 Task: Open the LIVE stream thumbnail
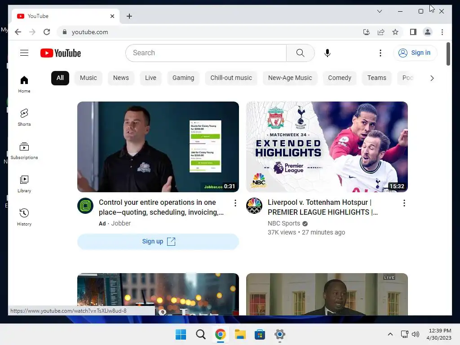click(x=327, y=294)
